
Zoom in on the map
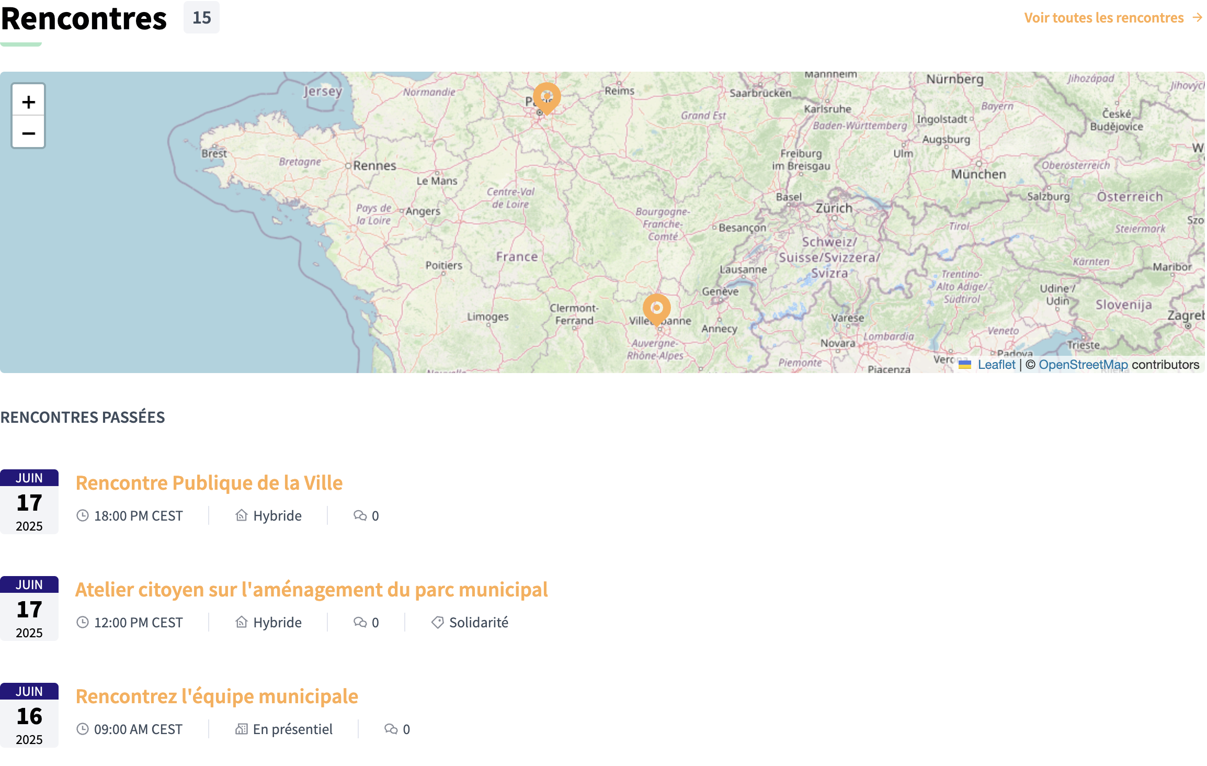pos(29,102)
